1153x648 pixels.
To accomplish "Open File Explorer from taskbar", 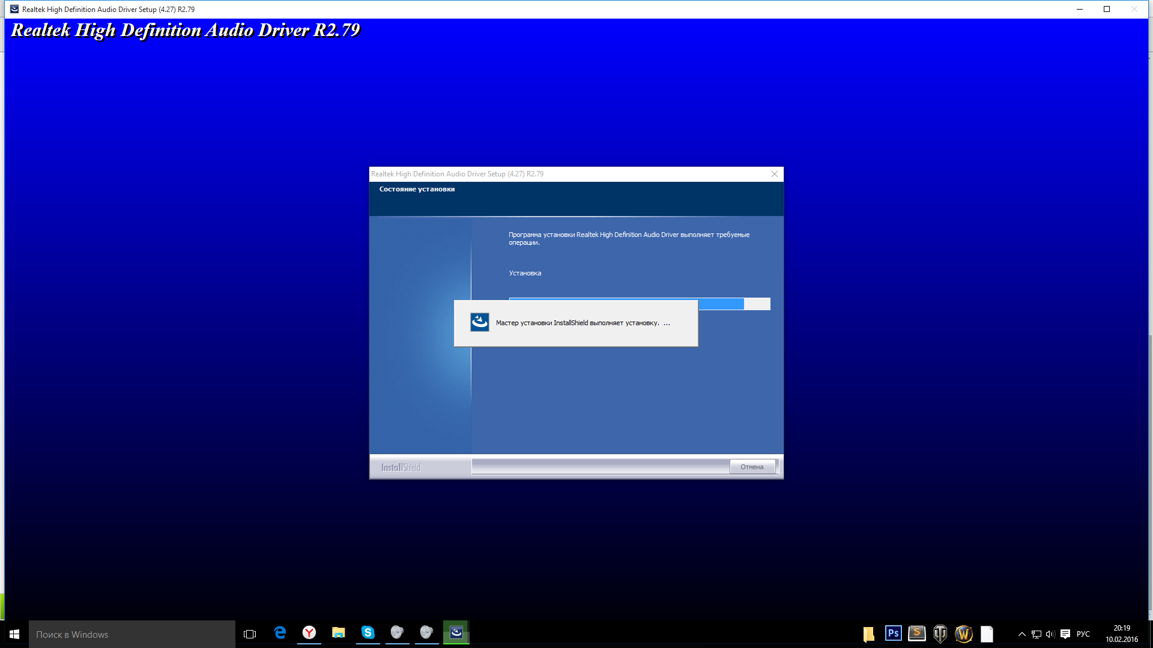I will pyautogui.click(x=339, y=632).
